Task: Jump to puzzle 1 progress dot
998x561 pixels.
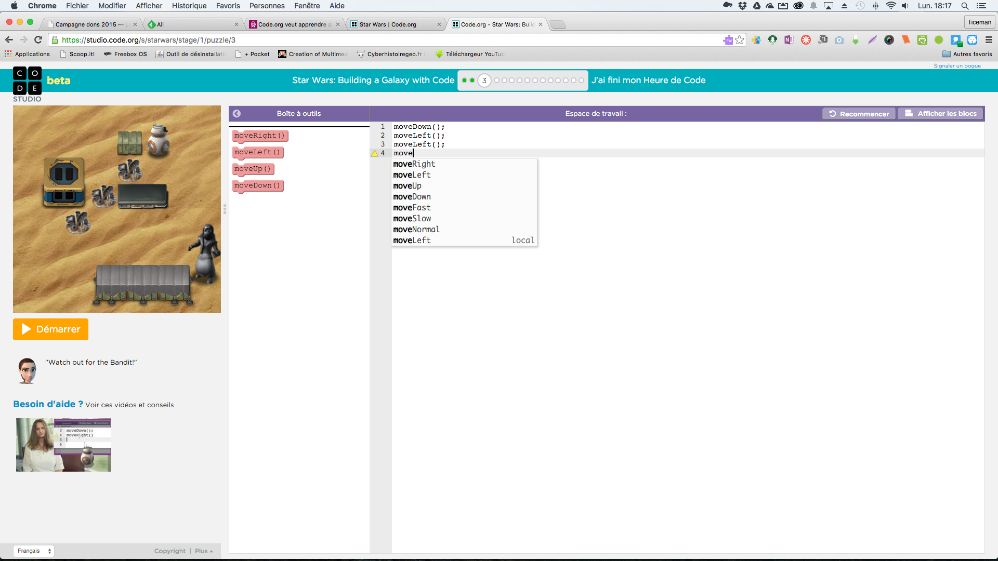Action: pyautogui.click(x=465, y=81)
